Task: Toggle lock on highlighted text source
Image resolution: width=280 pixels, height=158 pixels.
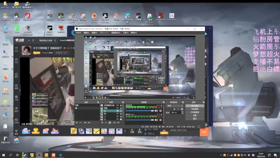Action: pos(121,111)
